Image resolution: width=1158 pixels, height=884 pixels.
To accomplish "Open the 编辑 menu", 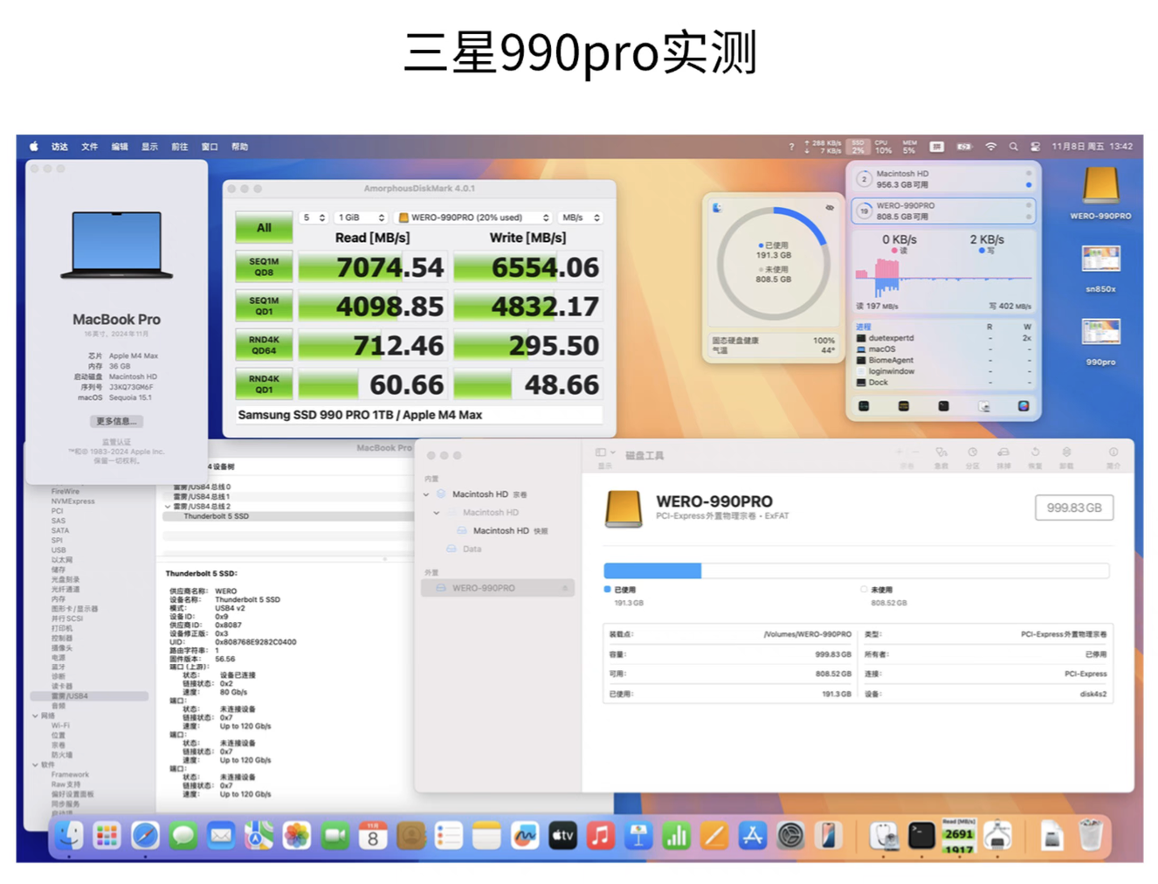I will pyautogui.click(x=120, y=147).
